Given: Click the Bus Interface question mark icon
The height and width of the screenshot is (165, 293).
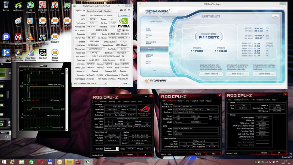Looking at the screenshot, I should [129, 38].
